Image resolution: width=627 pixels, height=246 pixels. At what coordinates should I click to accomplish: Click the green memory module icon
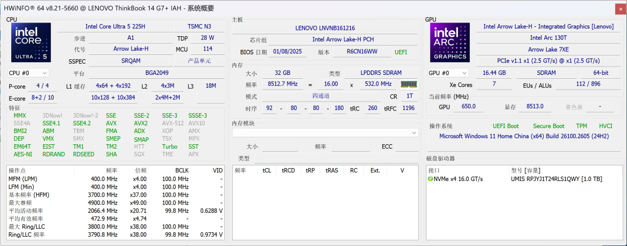pos(408,84)
